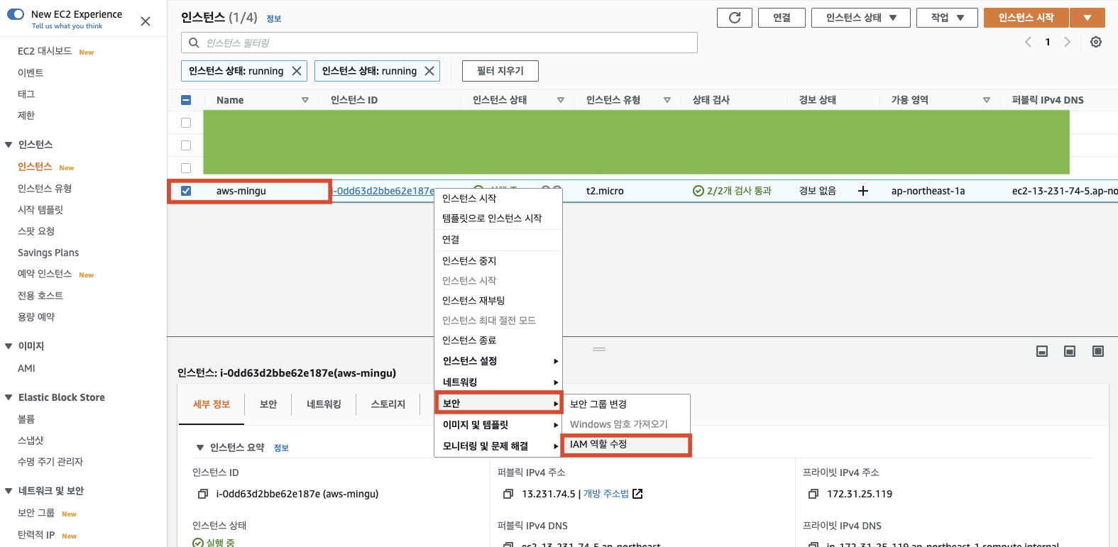Go to previous page arrow
Viewport: 1118px width, 547px height.
click(x=1028, y=42)
